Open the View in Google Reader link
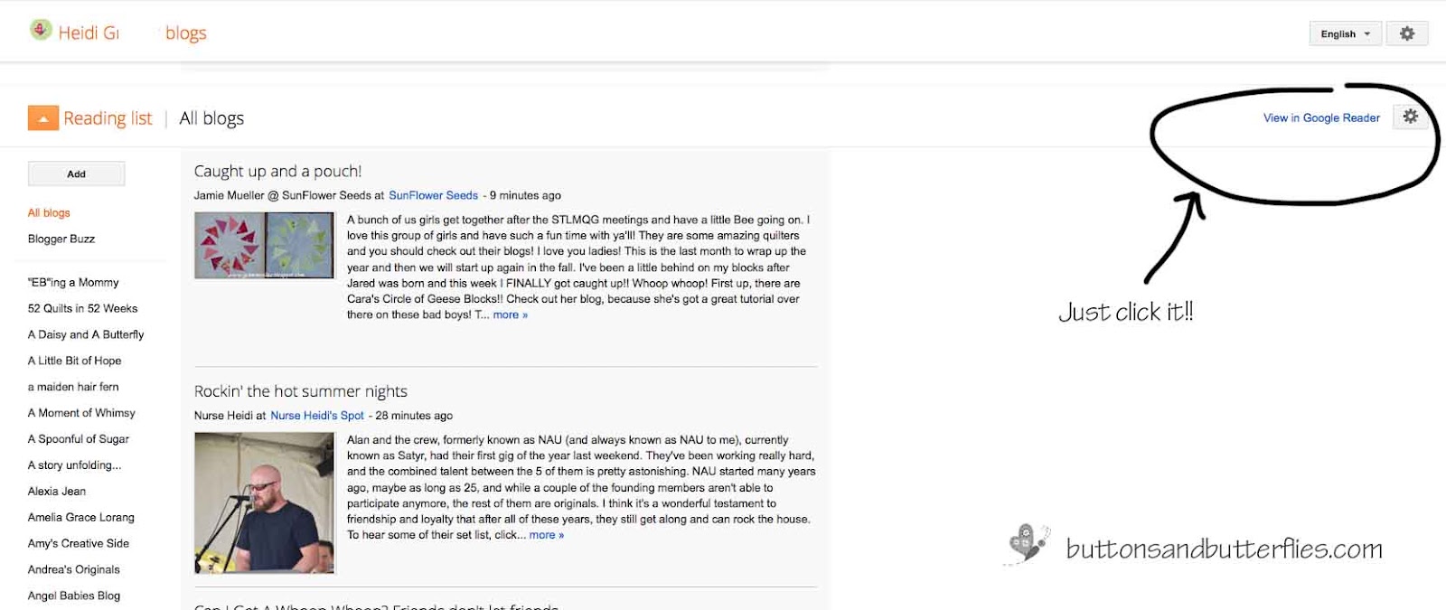 [x=1320, y=117]
